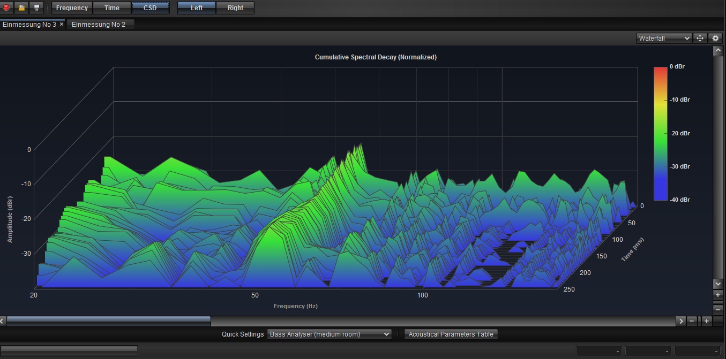Image resolution: width=726 pixels, height=359 pixels.
Task: Open a measurement file with folder icon
Action: coord(21,7)
